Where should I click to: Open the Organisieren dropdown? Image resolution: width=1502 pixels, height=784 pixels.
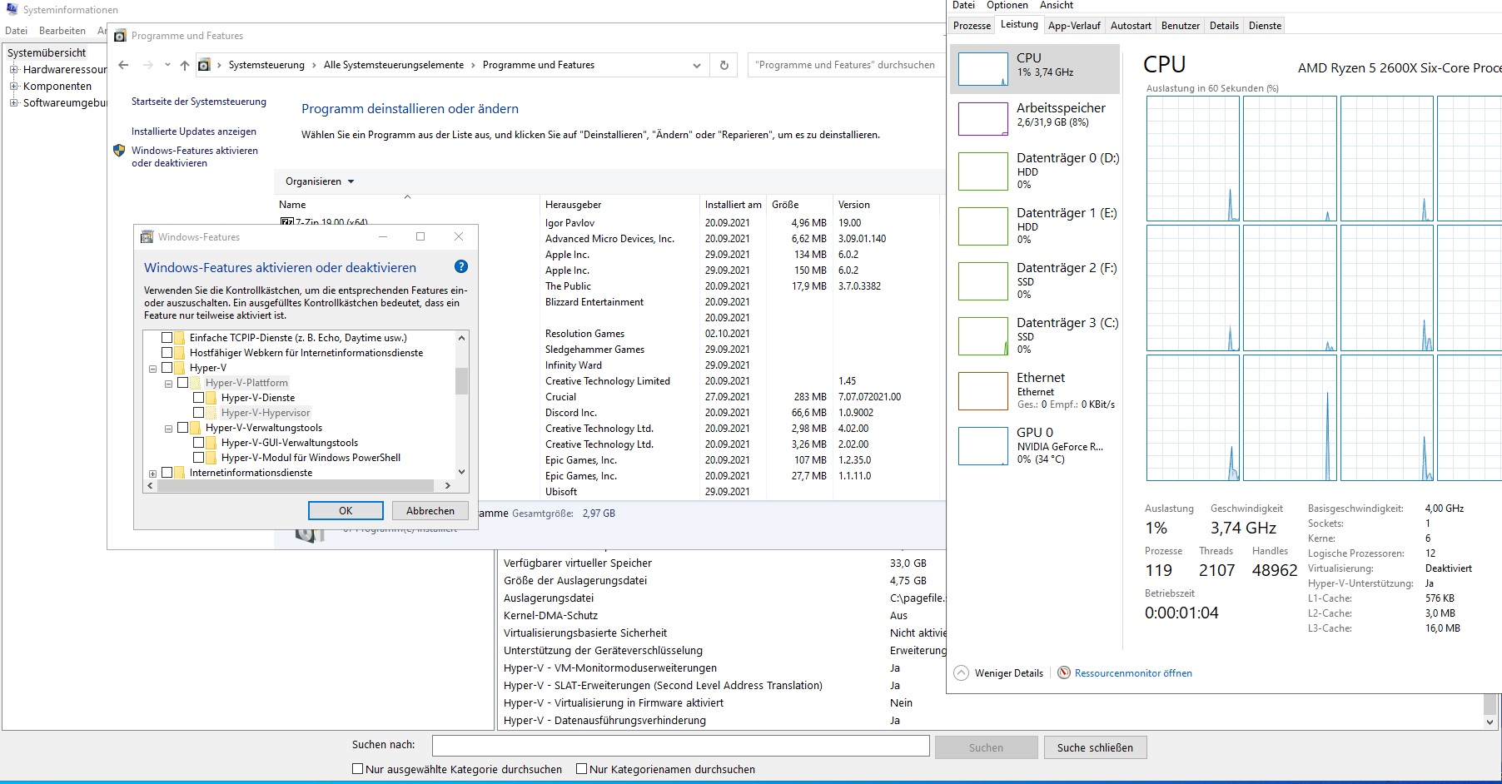pos(320,181)
